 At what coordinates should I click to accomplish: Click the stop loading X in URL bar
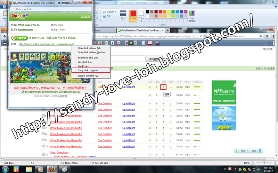coord(201,36)
